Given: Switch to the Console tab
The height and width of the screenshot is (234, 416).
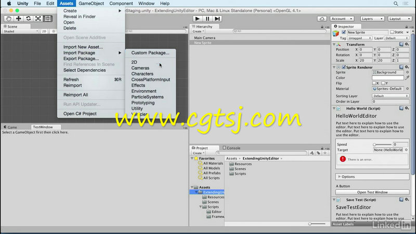Looking at the screenshot, I should click(x=231, y=148).
